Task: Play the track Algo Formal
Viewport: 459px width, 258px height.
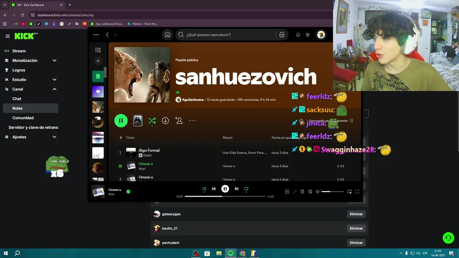Action: [x=149, y=150]
